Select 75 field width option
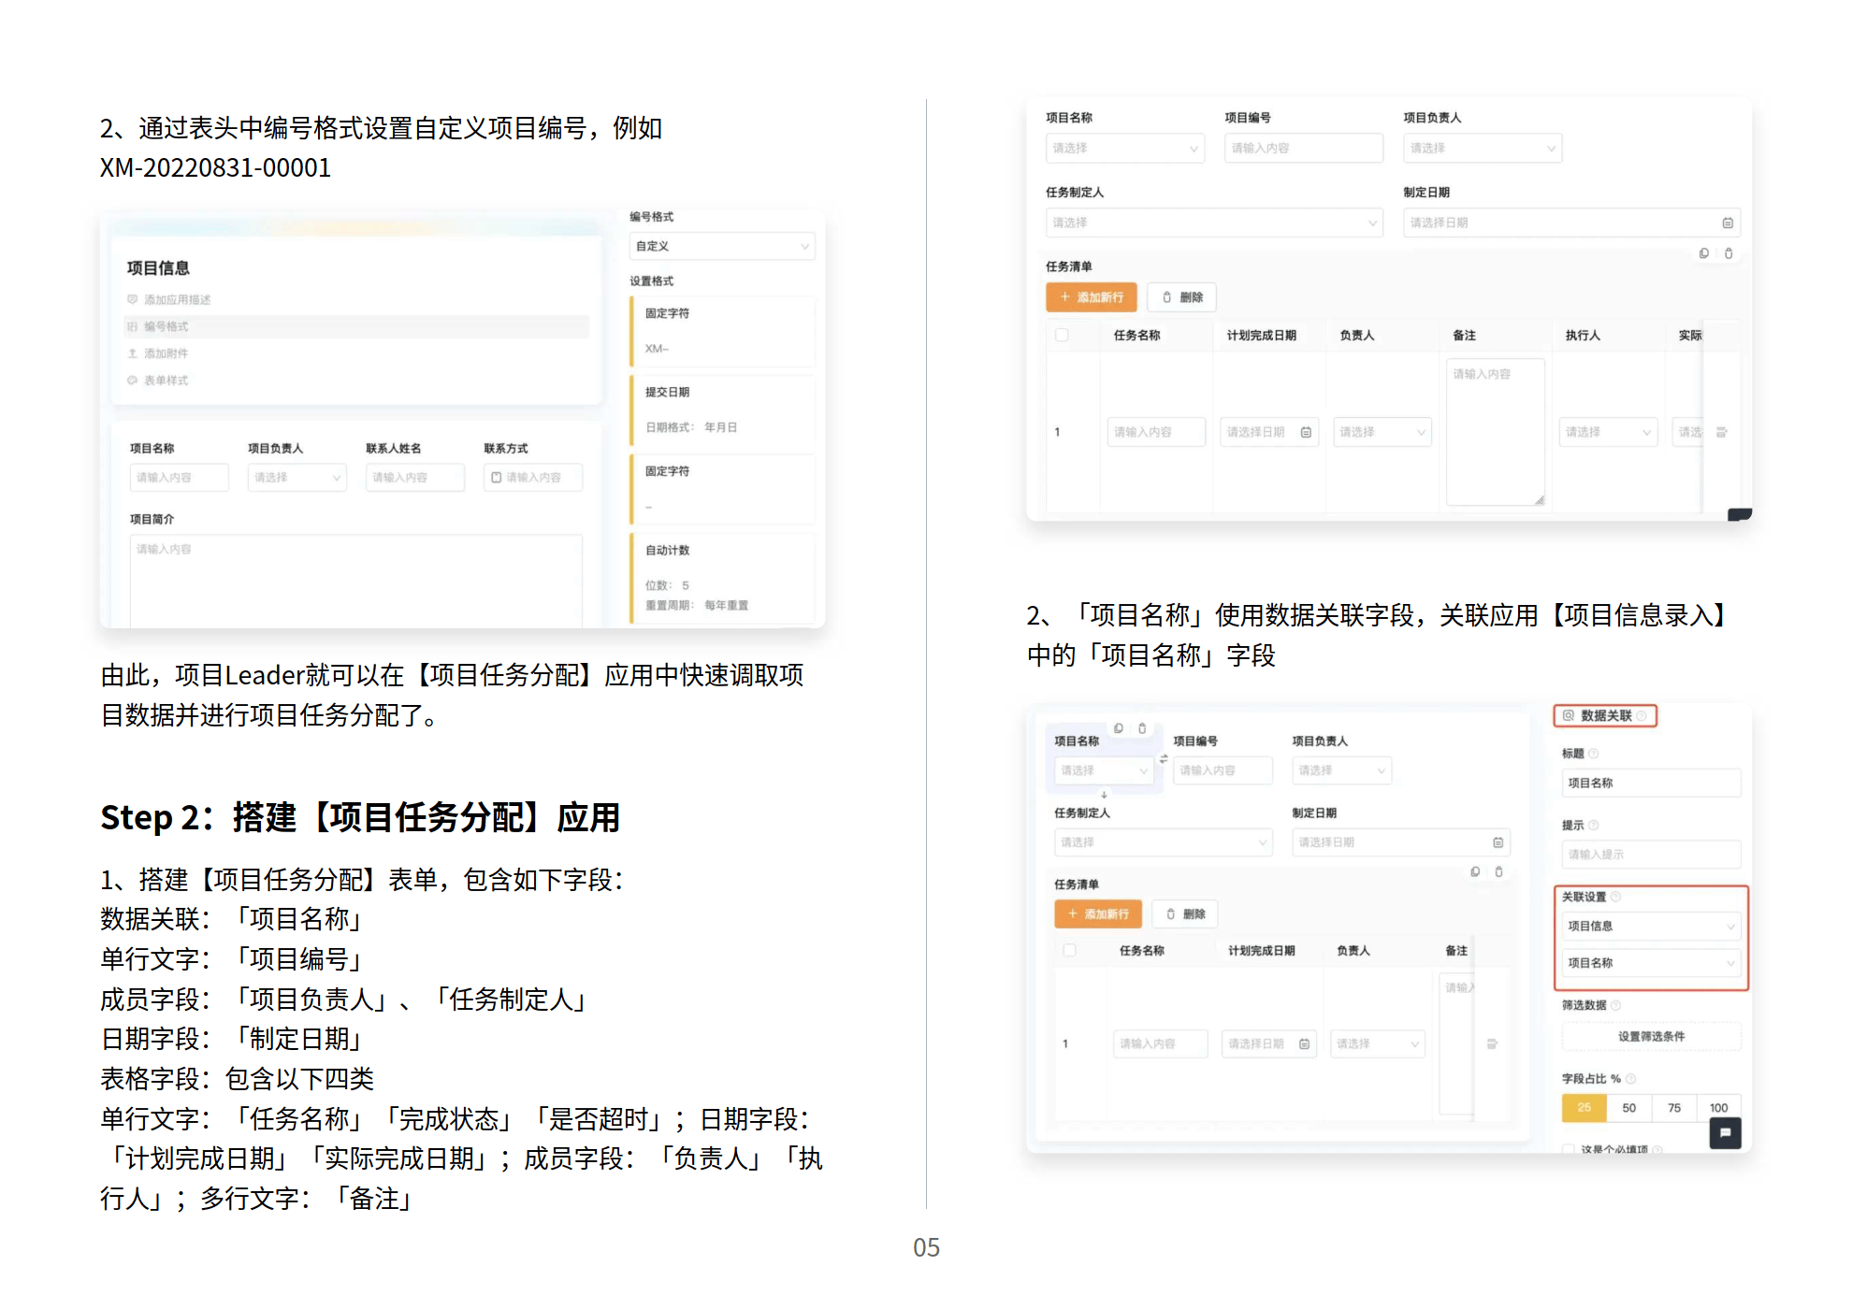1852x1309 pixels. (1673, 1108)
